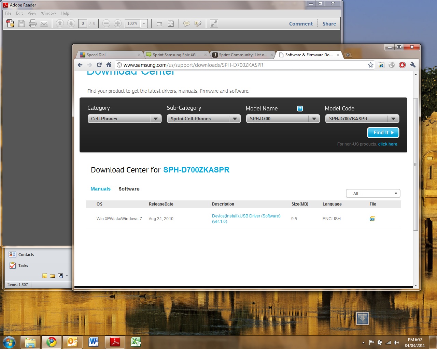Download the USB driver zip file icon
Viewport: 437px width, 349px height.
(372, 219)
